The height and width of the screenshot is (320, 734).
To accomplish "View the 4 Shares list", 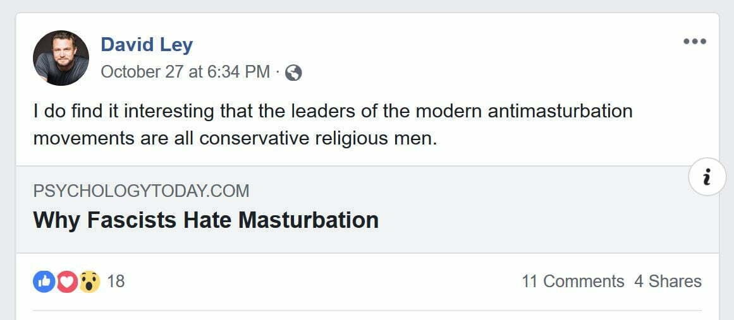I will click(668, 281).
